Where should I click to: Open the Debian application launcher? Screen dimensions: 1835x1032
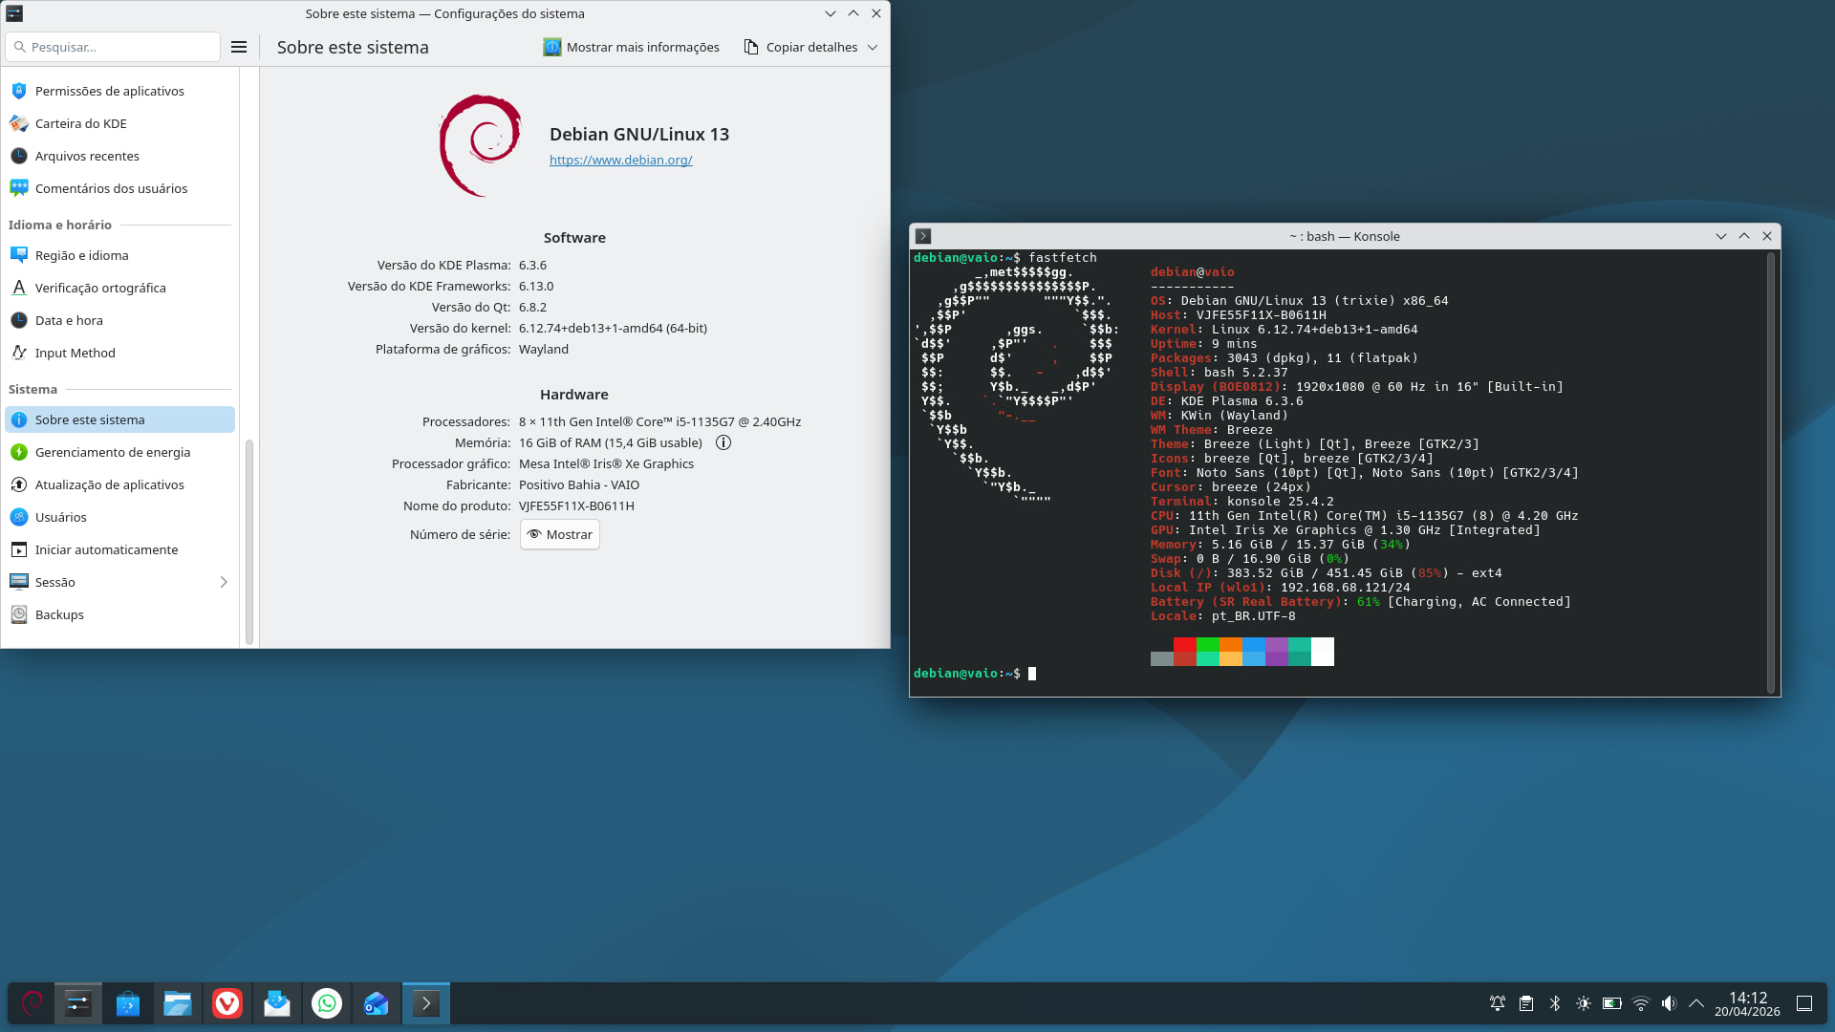[32, 1003]
